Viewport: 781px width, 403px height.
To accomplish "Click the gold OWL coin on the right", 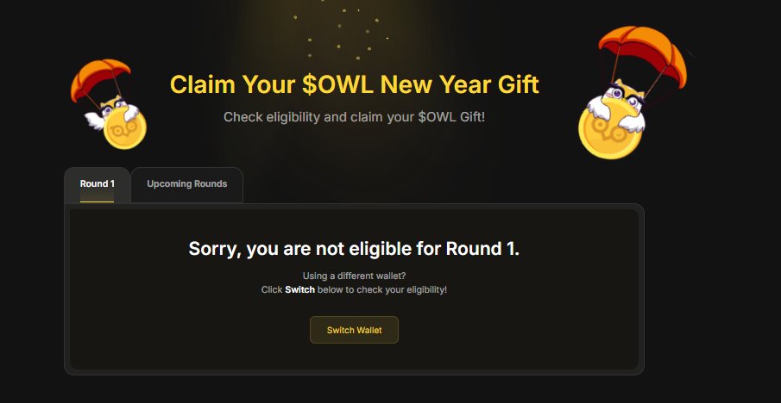I will coord(609,130).
